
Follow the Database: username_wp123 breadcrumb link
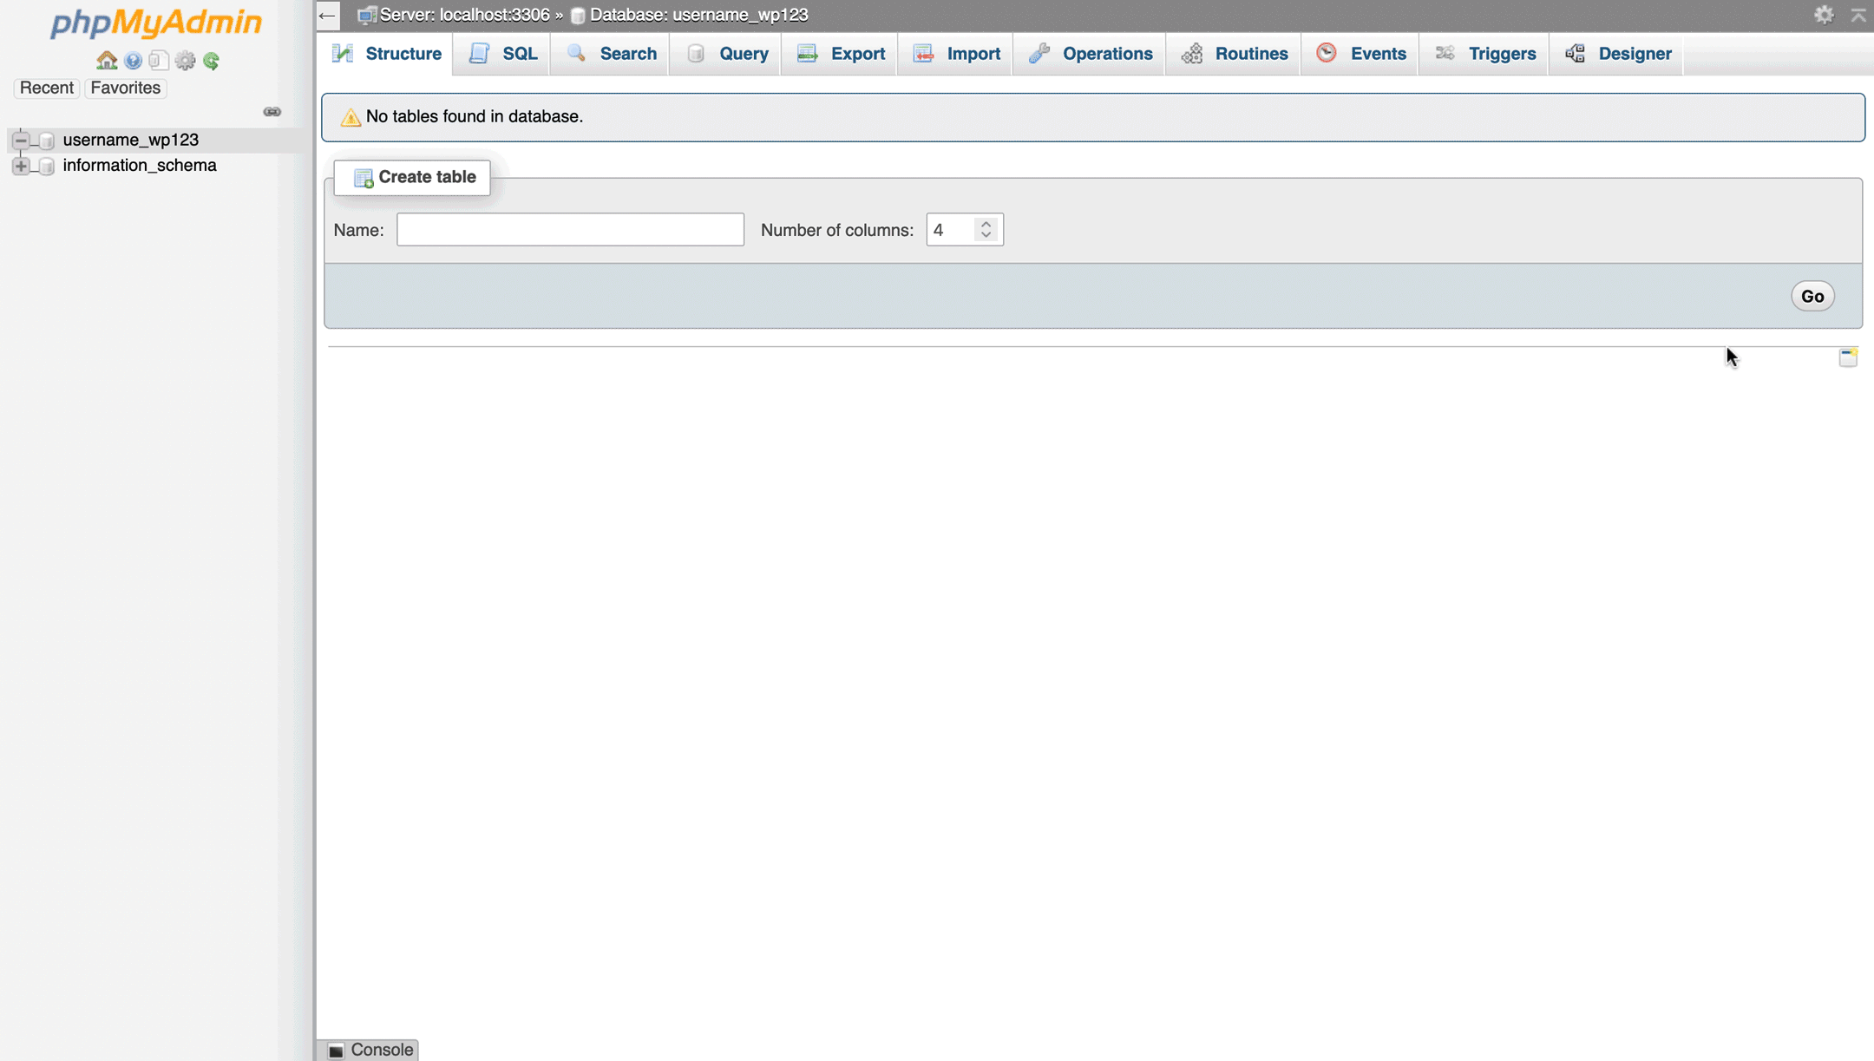(x=699, y=15)
